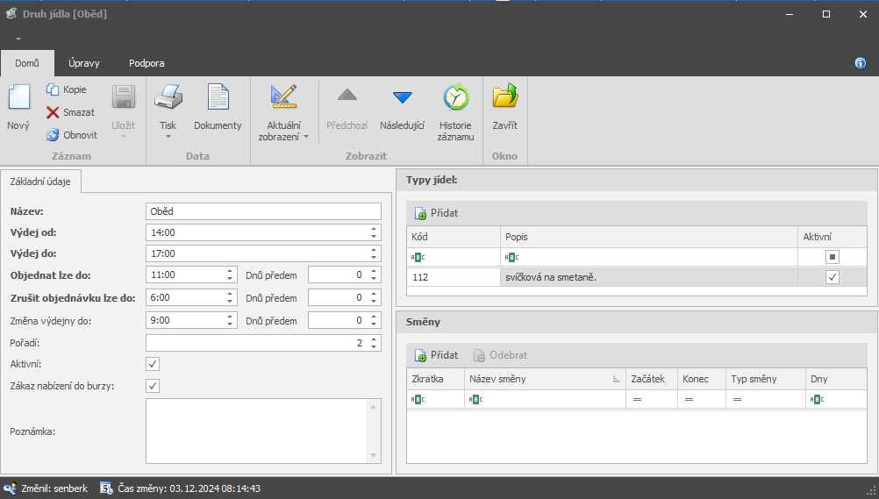
Task: Click the Výdej od time spinner
Action: click(x=374, y=232)
